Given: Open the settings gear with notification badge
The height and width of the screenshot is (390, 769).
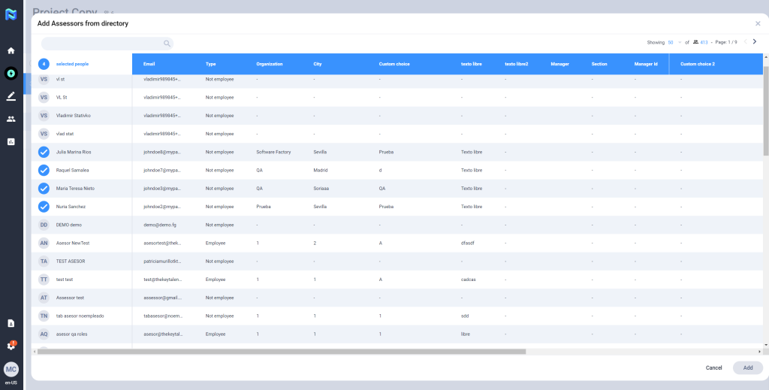Looking at the screenshot, I should click(x=11, y=346).
